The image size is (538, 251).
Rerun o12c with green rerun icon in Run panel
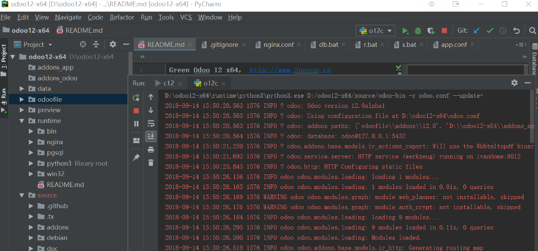coord(136,98)
